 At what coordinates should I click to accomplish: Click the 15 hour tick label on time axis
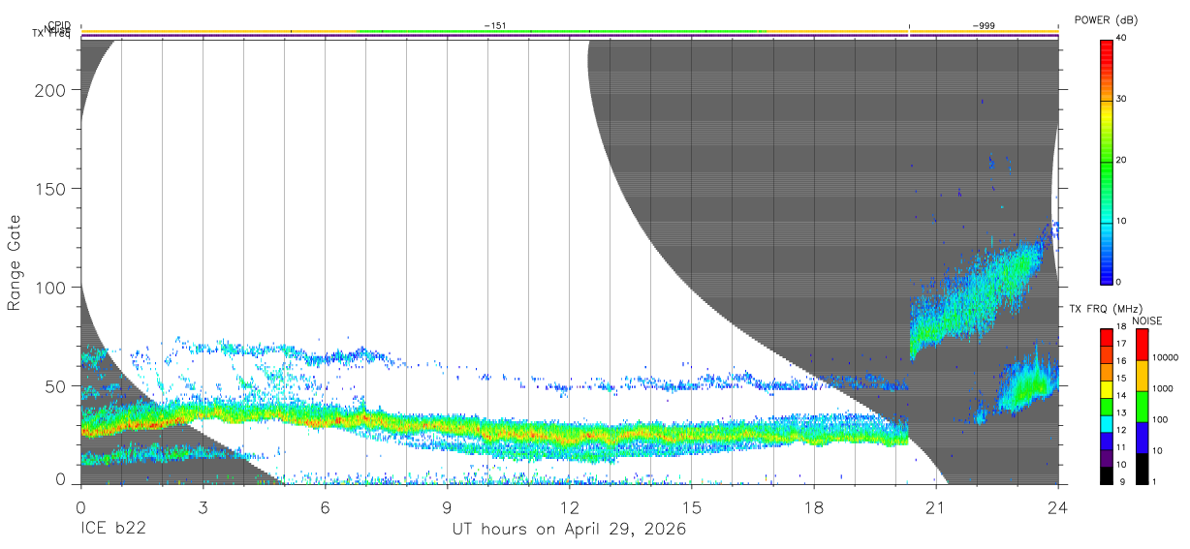(691, 507)
